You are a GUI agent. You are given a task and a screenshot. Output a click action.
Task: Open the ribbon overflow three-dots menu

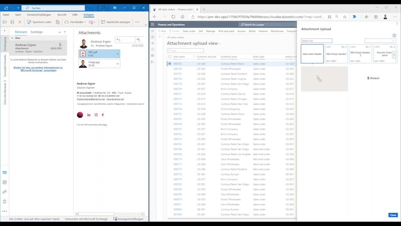coord(137,22)
